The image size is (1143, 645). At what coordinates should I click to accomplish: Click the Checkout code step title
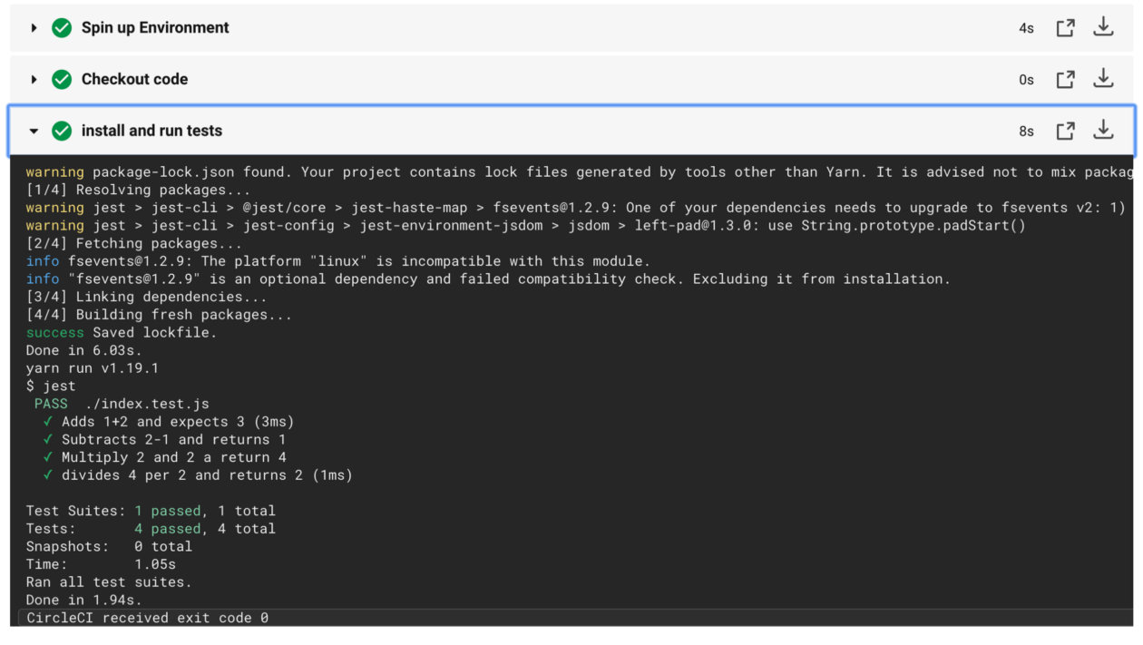coord(134,80)
